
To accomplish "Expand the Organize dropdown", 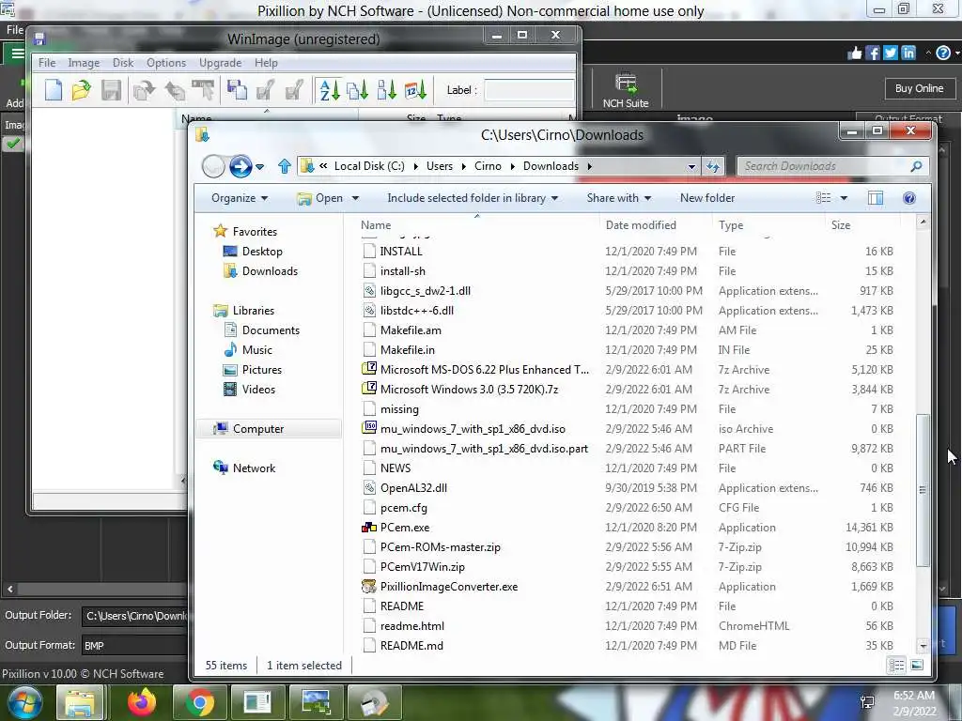I will click(x=240, y=198).
